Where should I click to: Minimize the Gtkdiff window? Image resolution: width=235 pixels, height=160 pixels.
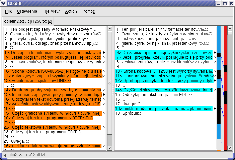click(x=219, y=4)
